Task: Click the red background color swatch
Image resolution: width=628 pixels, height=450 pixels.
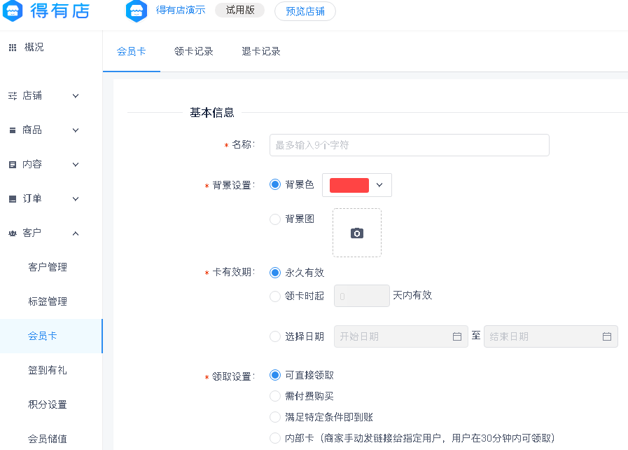Action: pyautogui.click(x=349, y=185)
